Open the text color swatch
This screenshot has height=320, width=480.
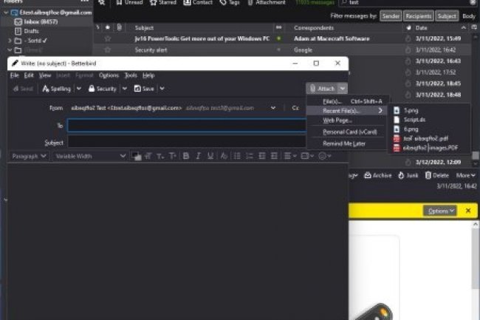pos(137,156)
